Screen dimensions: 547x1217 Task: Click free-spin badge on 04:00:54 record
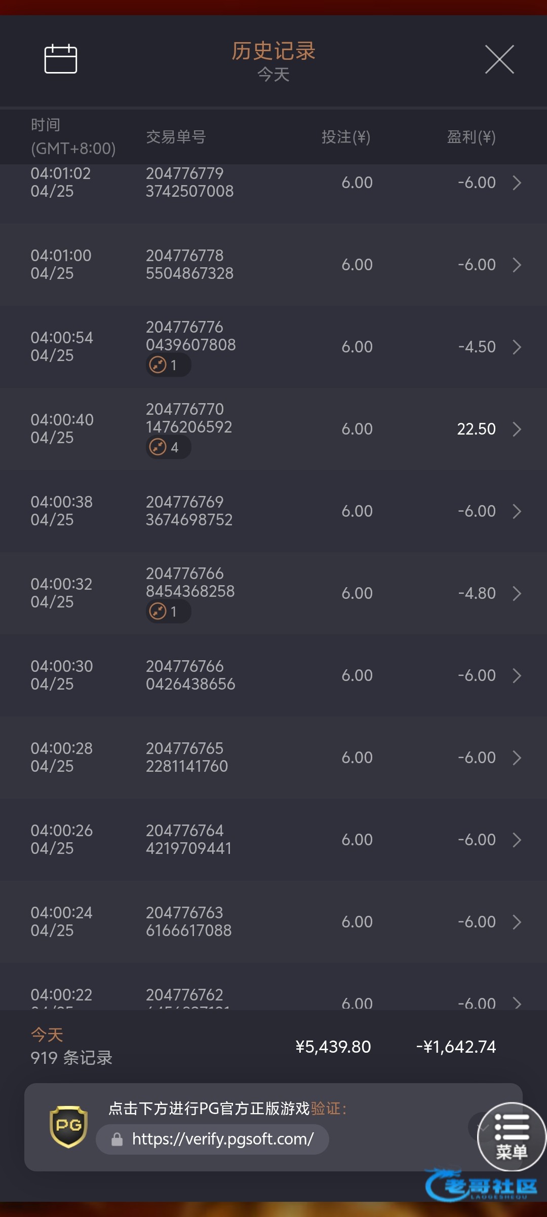[x=168, y=365]
